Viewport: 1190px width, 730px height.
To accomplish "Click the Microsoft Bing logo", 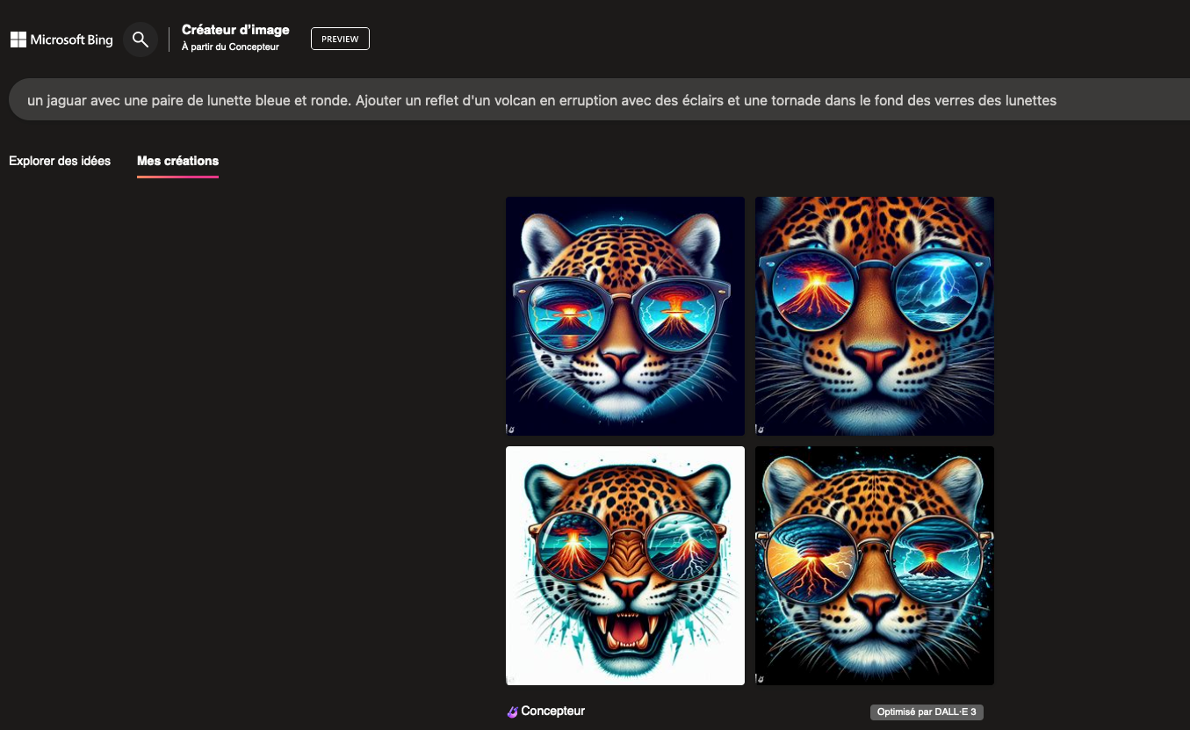I will click(61, 40).
